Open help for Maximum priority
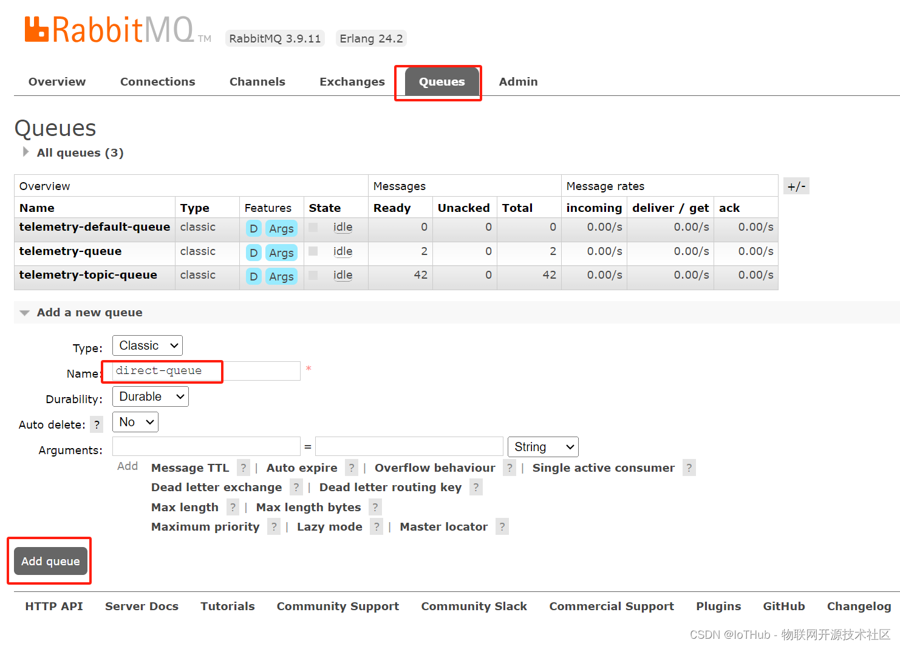This screenshot has height=646, width=900. (x=274, y=526)
